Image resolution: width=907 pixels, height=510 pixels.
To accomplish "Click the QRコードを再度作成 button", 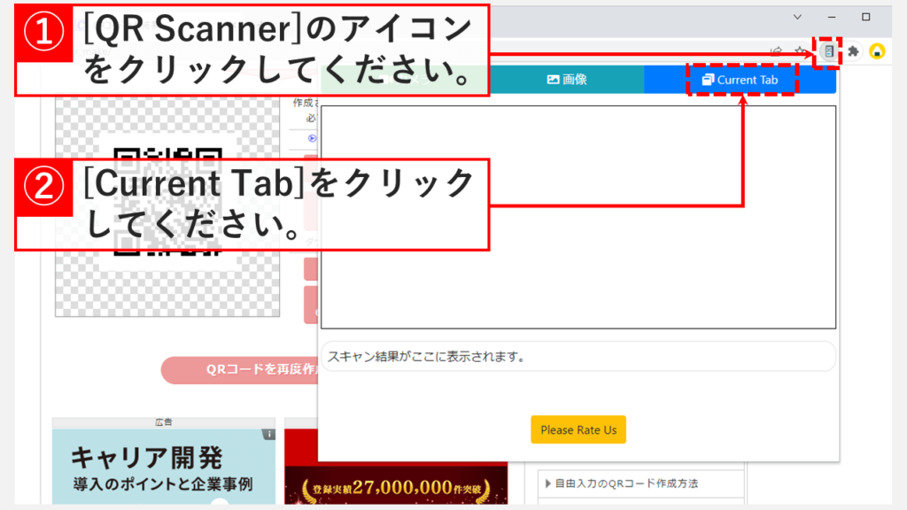I will 239,369.
